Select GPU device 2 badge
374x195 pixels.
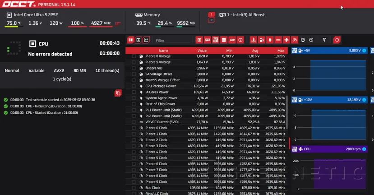click(x=211, y=20)
